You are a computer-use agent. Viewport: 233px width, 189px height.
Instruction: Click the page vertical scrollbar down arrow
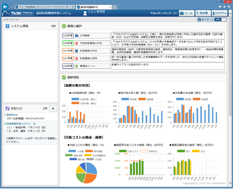[x=230, y=183]
